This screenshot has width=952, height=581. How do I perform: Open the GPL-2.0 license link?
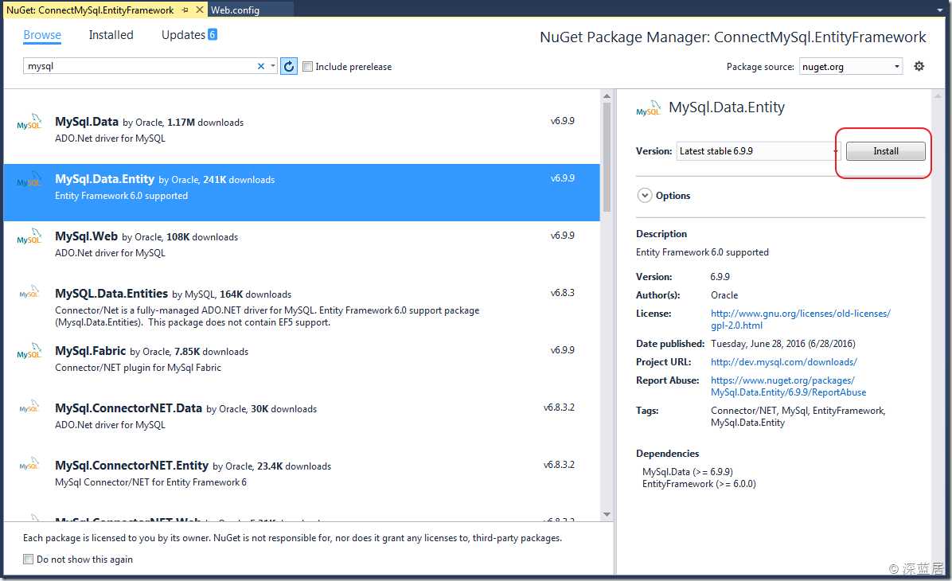pyautogui.click(x=800, y=319)
